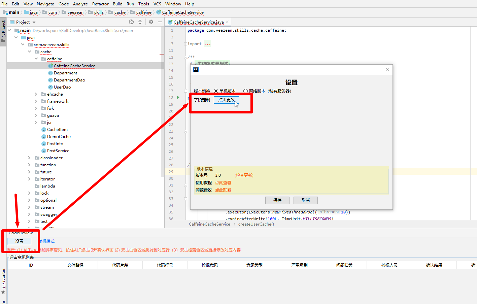Click the Favorites star sidebar icon
The height and width of the screenshot is (304, 477).
click(x=3, y=292)
